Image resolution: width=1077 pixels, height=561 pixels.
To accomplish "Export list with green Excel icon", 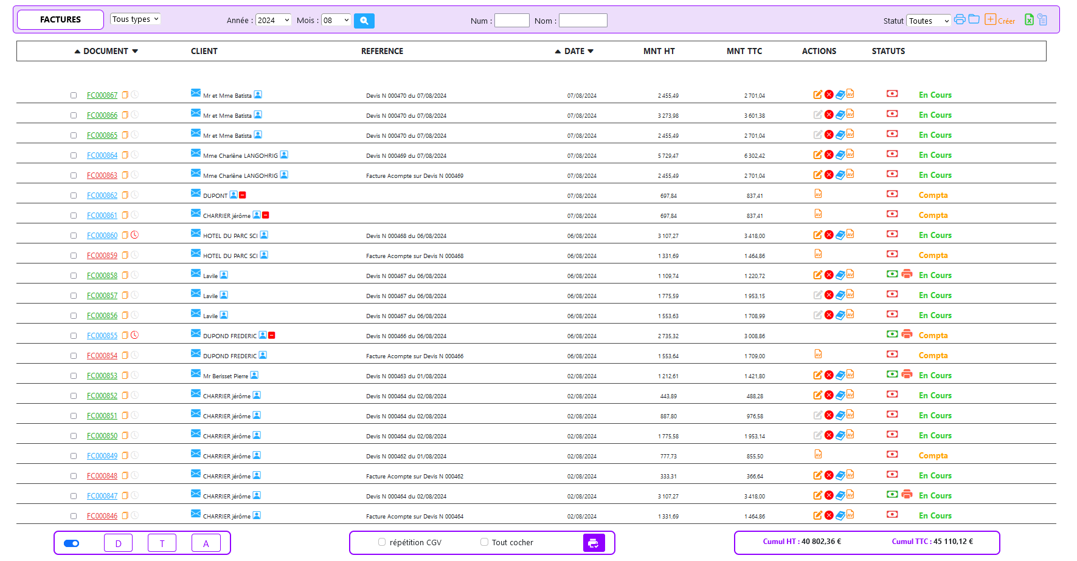I will tap(1029, 19).
